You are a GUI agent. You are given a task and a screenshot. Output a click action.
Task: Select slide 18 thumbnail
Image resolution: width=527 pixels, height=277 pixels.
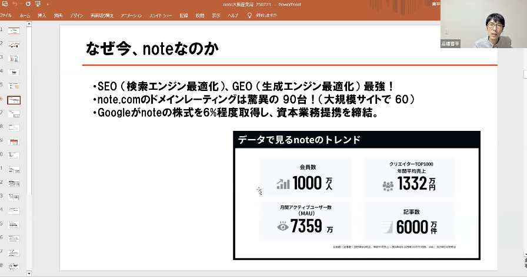coord(14,266)
